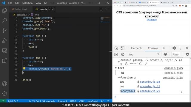Click the editor minimap

click(x=105, y=20)
